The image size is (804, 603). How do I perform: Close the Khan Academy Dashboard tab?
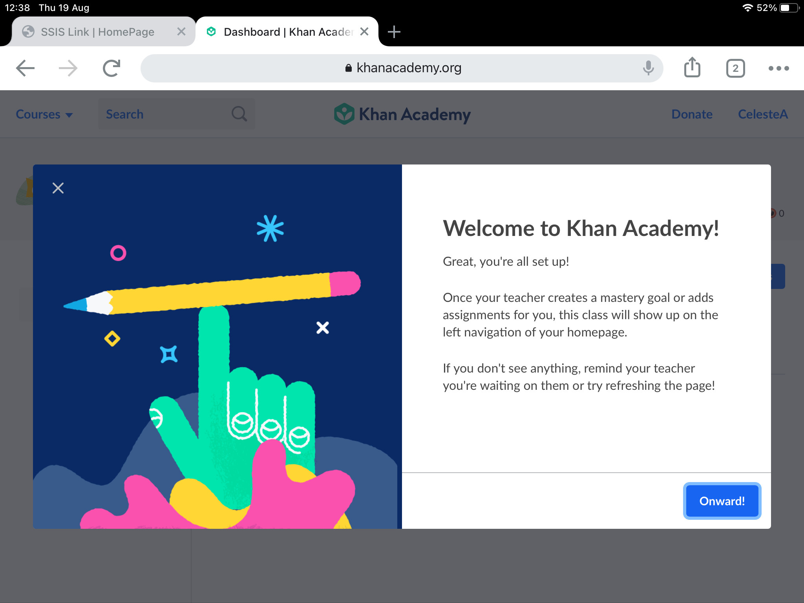(x=364, y=32)
